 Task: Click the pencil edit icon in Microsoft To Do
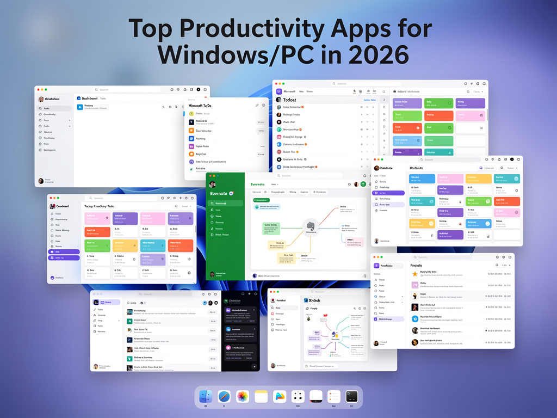[257, 105]
